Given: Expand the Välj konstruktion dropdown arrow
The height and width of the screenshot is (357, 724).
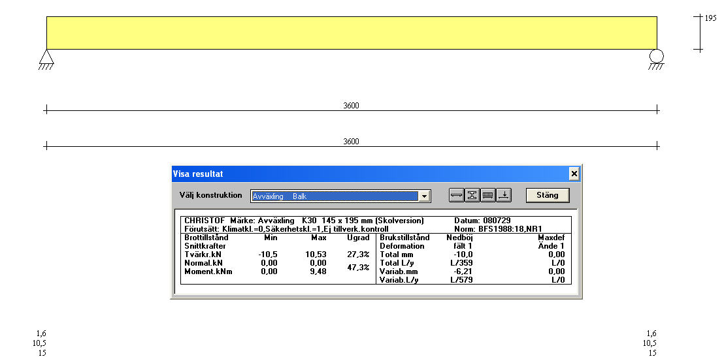Looking at the screenshot, I should click(425, 196).
